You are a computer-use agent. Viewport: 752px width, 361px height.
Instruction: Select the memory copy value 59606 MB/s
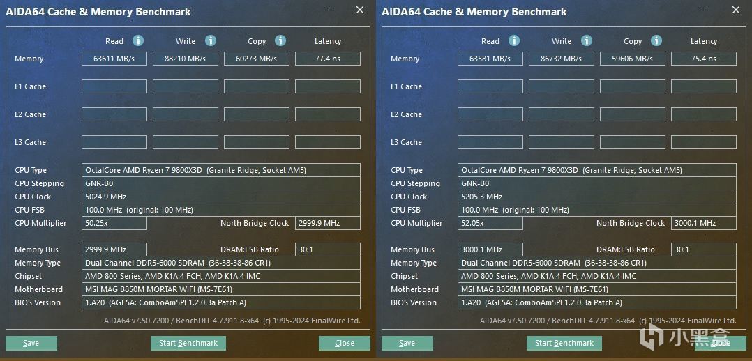click(x=633, y=59)
